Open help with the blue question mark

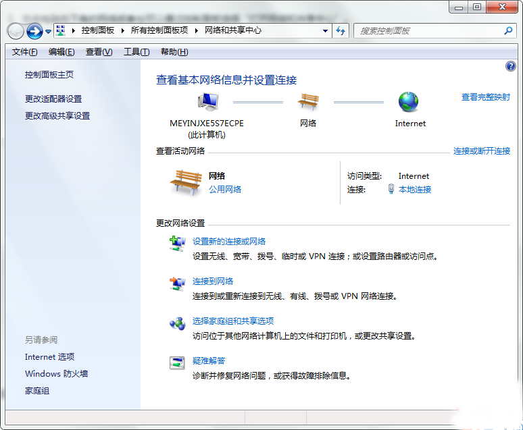(511, 66)
